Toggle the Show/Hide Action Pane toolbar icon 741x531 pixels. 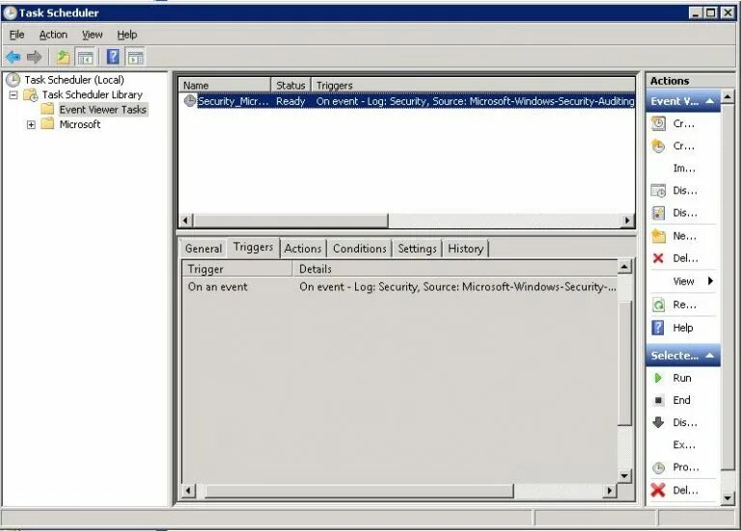pyautogui.click(x=136, y=57)
